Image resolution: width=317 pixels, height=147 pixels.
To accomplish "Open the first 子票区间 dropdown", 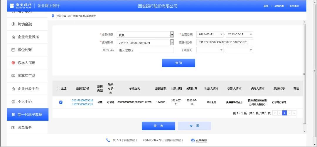I will pos(210,50).
